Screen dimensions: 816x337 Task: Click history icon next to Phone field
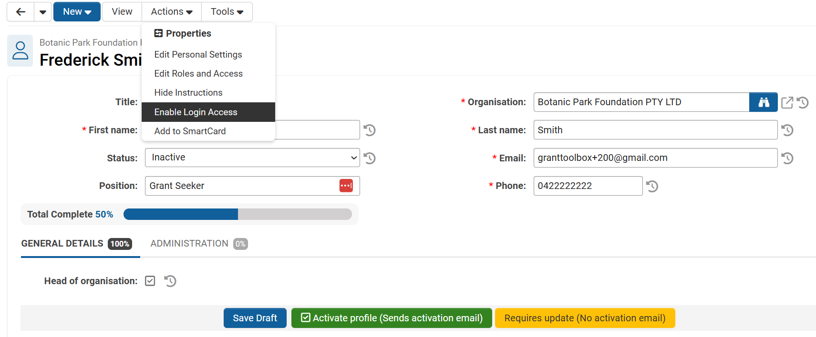click(652, 186)
